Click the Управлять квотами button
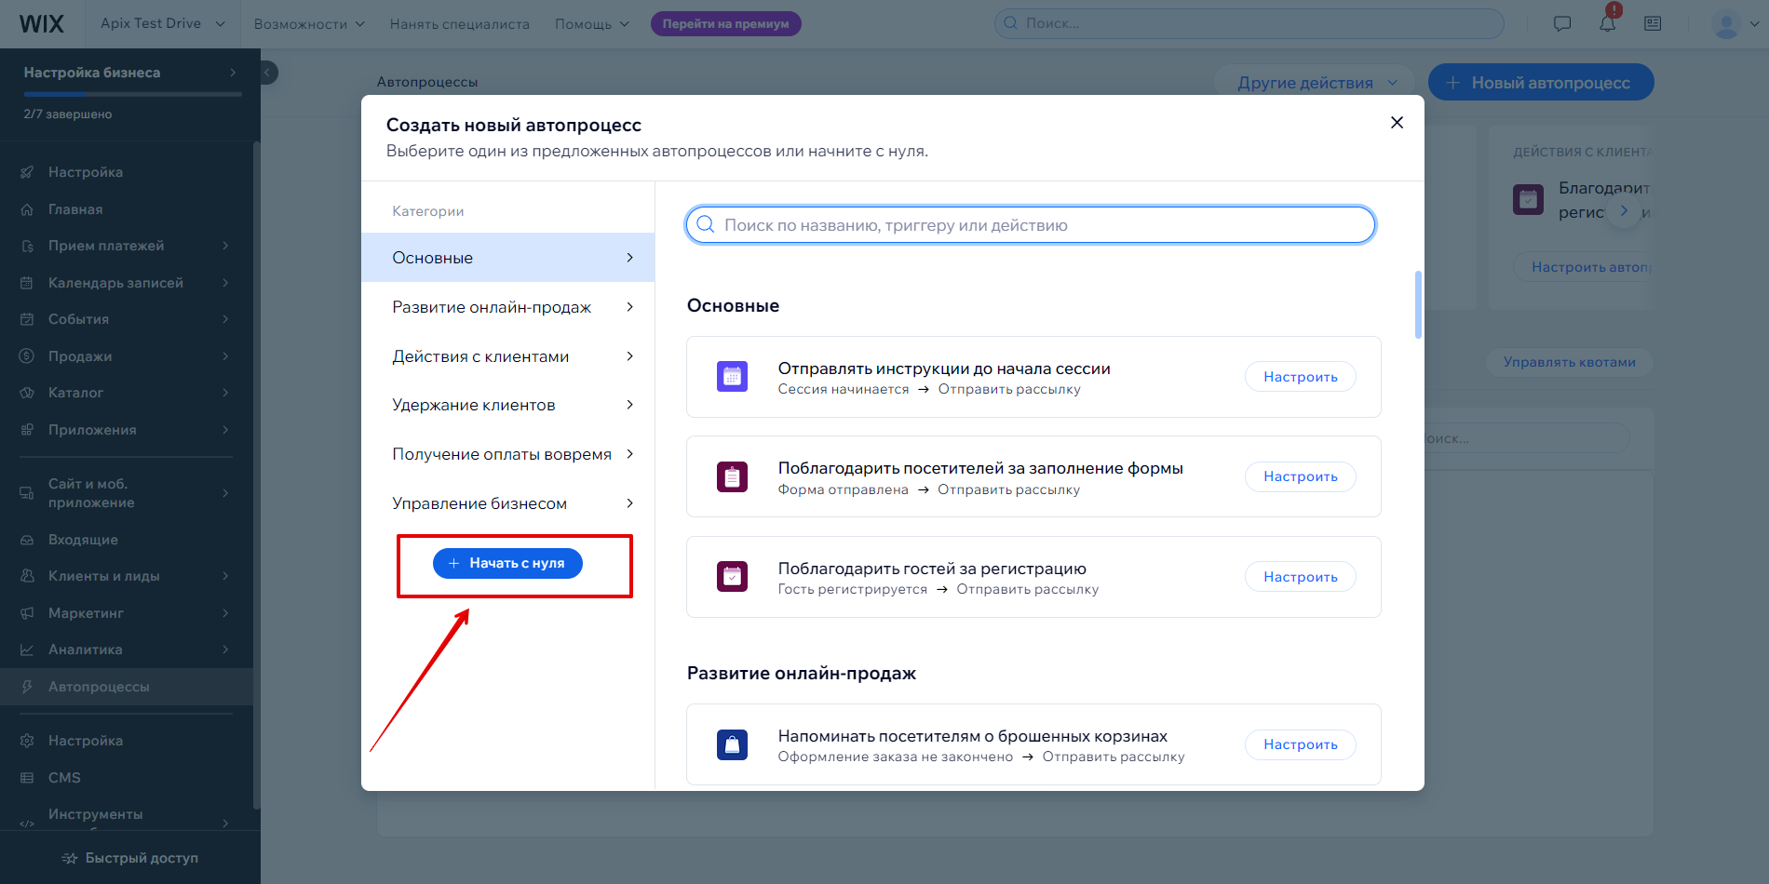 [1570, 362]
